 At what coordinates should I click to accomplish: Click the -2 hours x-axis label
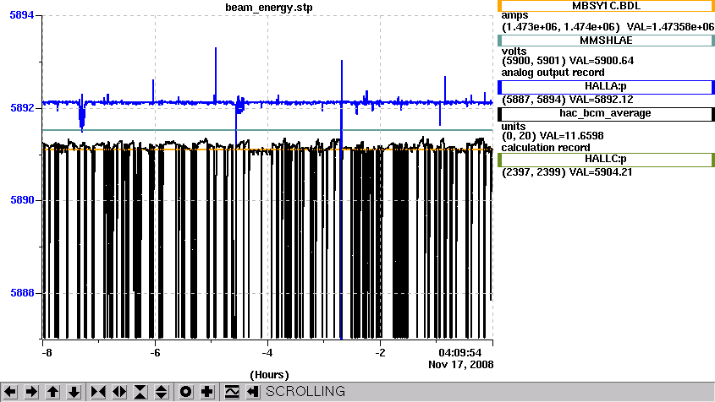pyautogui.click(x=380, y=353)
